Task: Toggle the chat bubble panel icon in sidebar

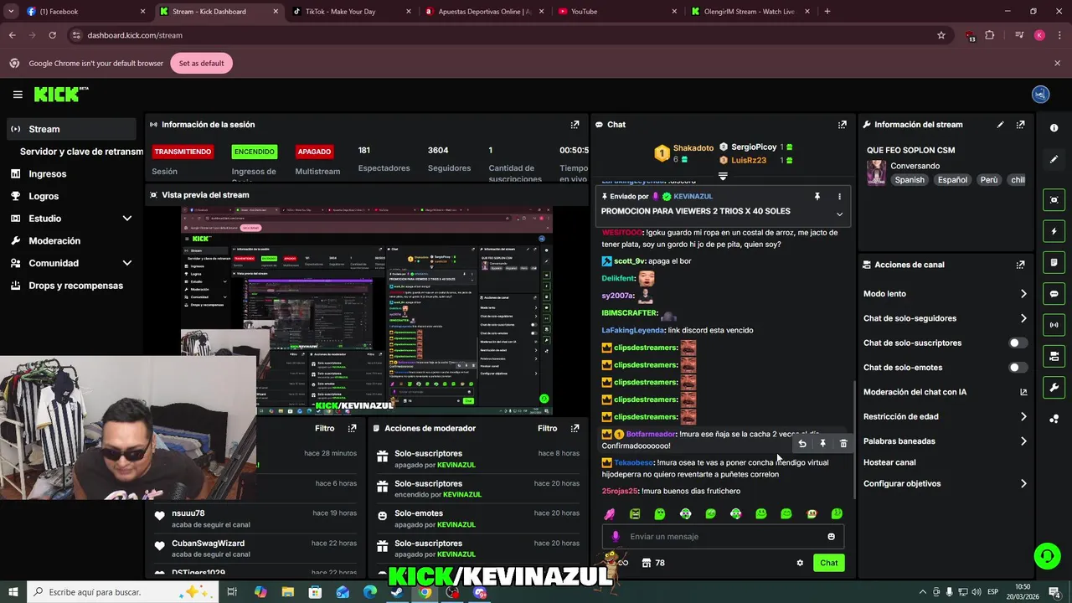Action: click(1054, 294)
